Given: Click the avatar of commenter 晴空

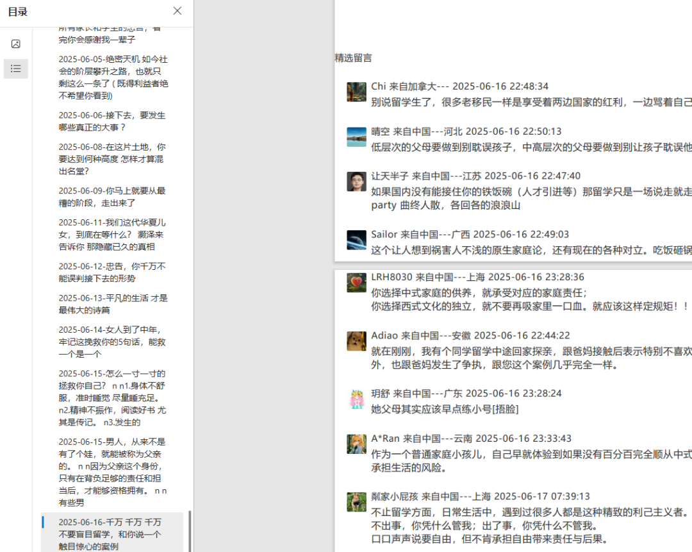Looking at the screenshot, I should 356,137.
